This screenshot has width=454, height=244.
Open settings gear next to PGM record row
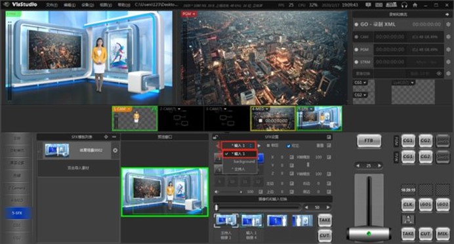pos(448,49)
